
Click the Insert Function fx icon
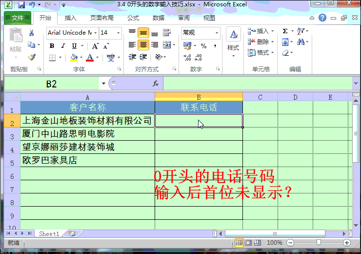(156, 84)
